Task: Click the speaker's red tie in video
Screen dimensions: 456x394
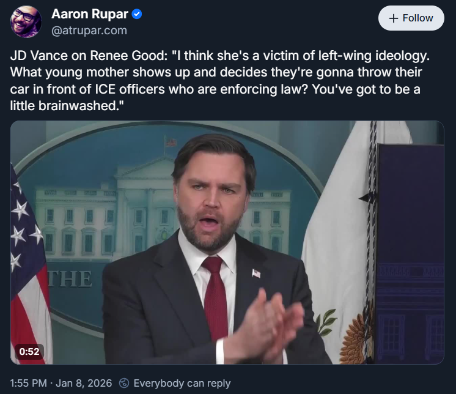Action: (x=215, y=300)
